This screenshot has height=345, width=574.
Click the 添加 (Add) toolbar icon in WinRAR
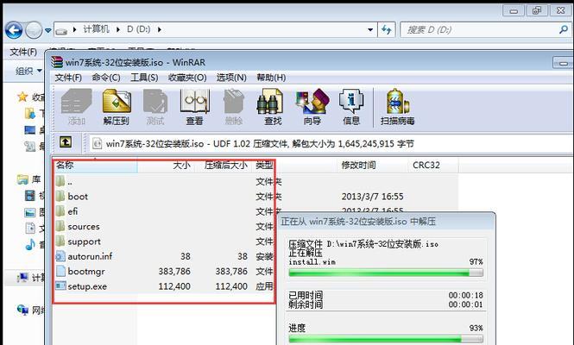[x=76, y=106]
